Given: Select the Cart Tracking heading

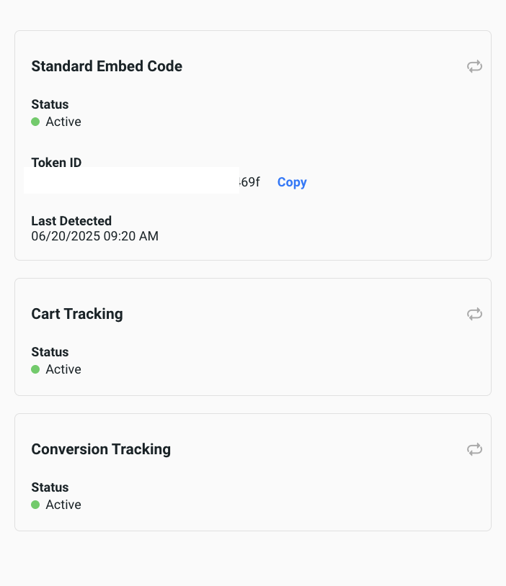Looking at the screenshot, I should click(x=77, y=314).
